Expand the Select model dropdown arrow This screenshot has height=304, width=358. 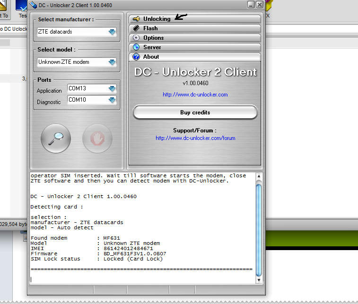(112, 62)
